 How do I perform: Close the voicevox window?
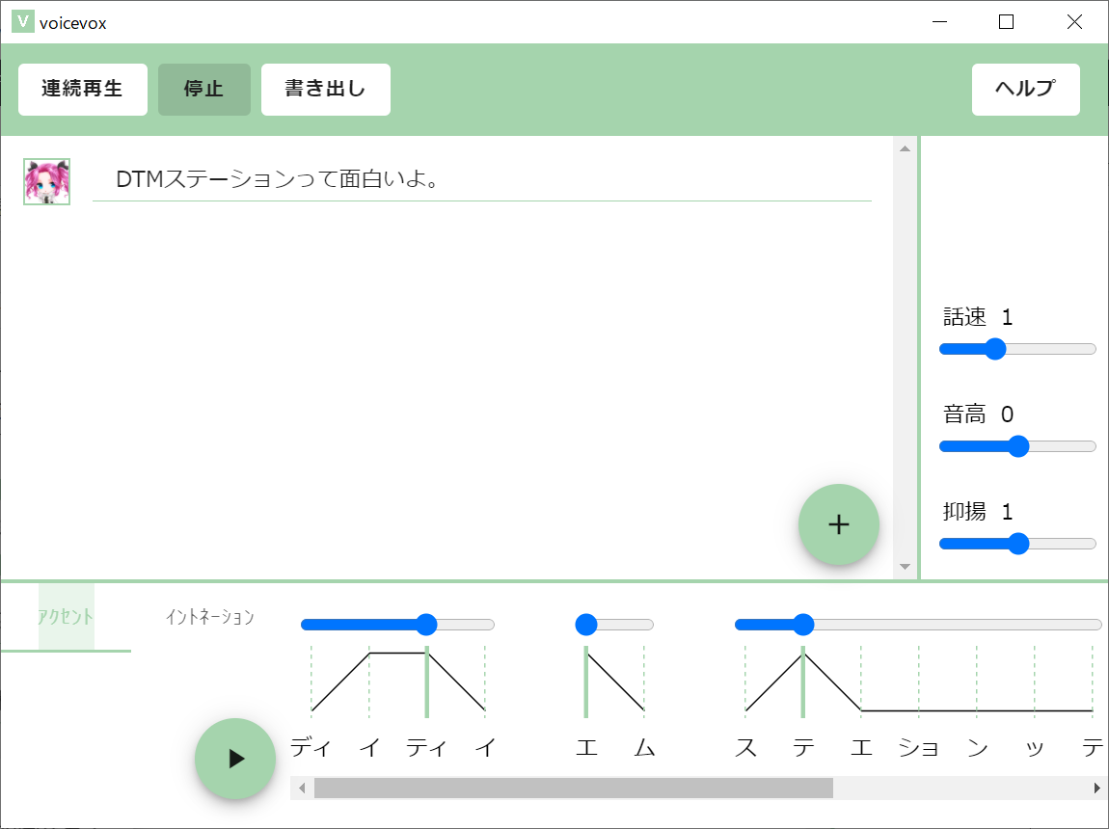[x=1074, y=22]
